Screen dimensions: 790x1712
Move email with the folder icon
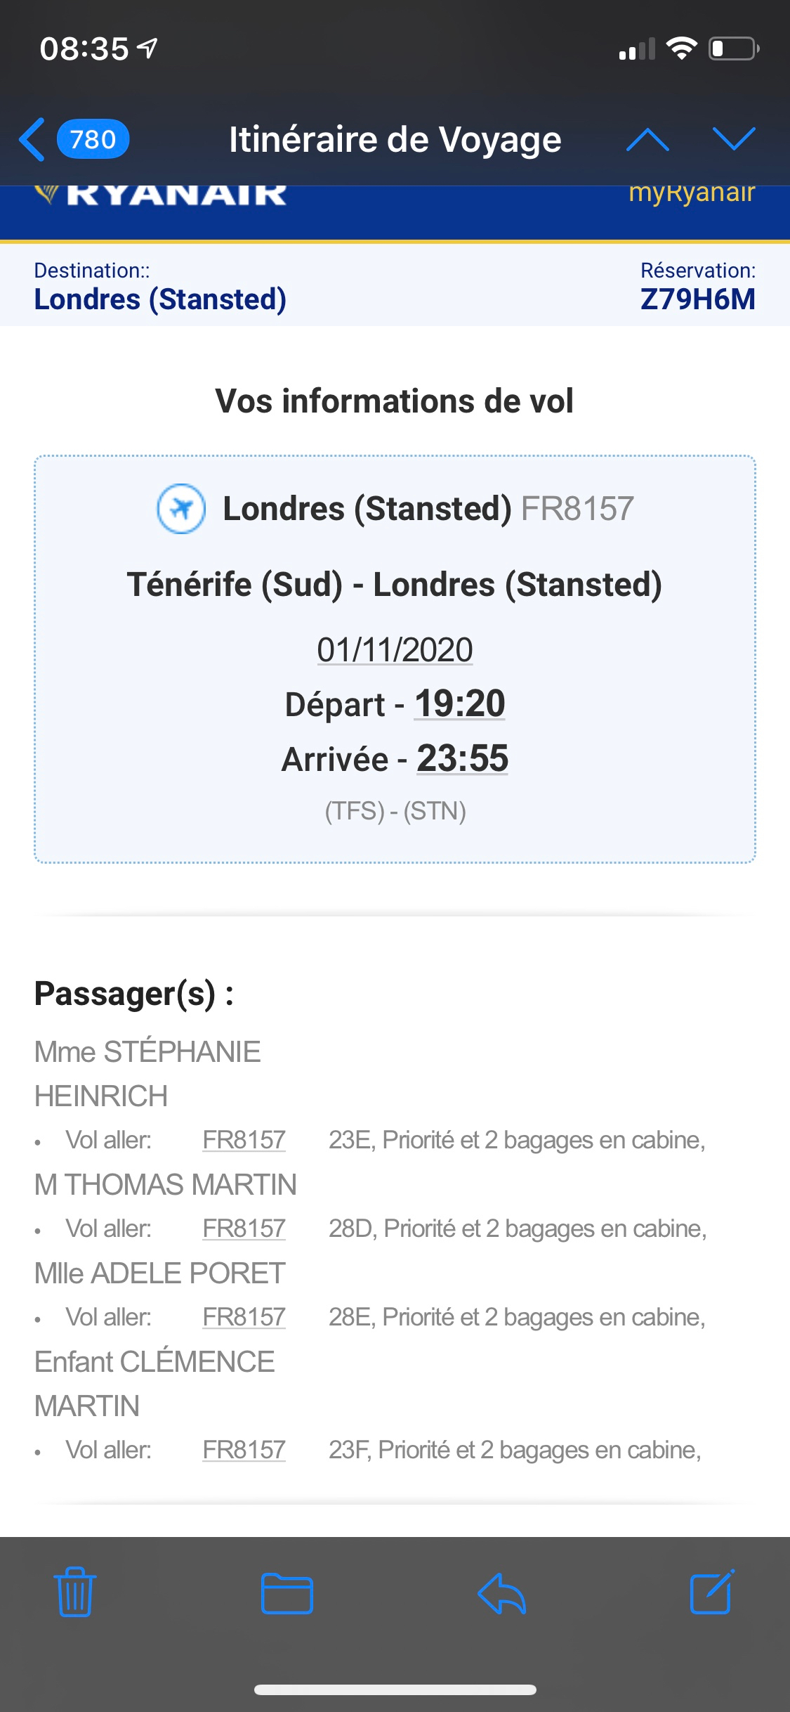coord(287,1592)
